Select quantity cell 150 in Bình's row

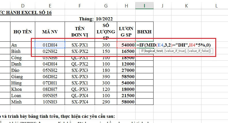click(x=106, y=51)
